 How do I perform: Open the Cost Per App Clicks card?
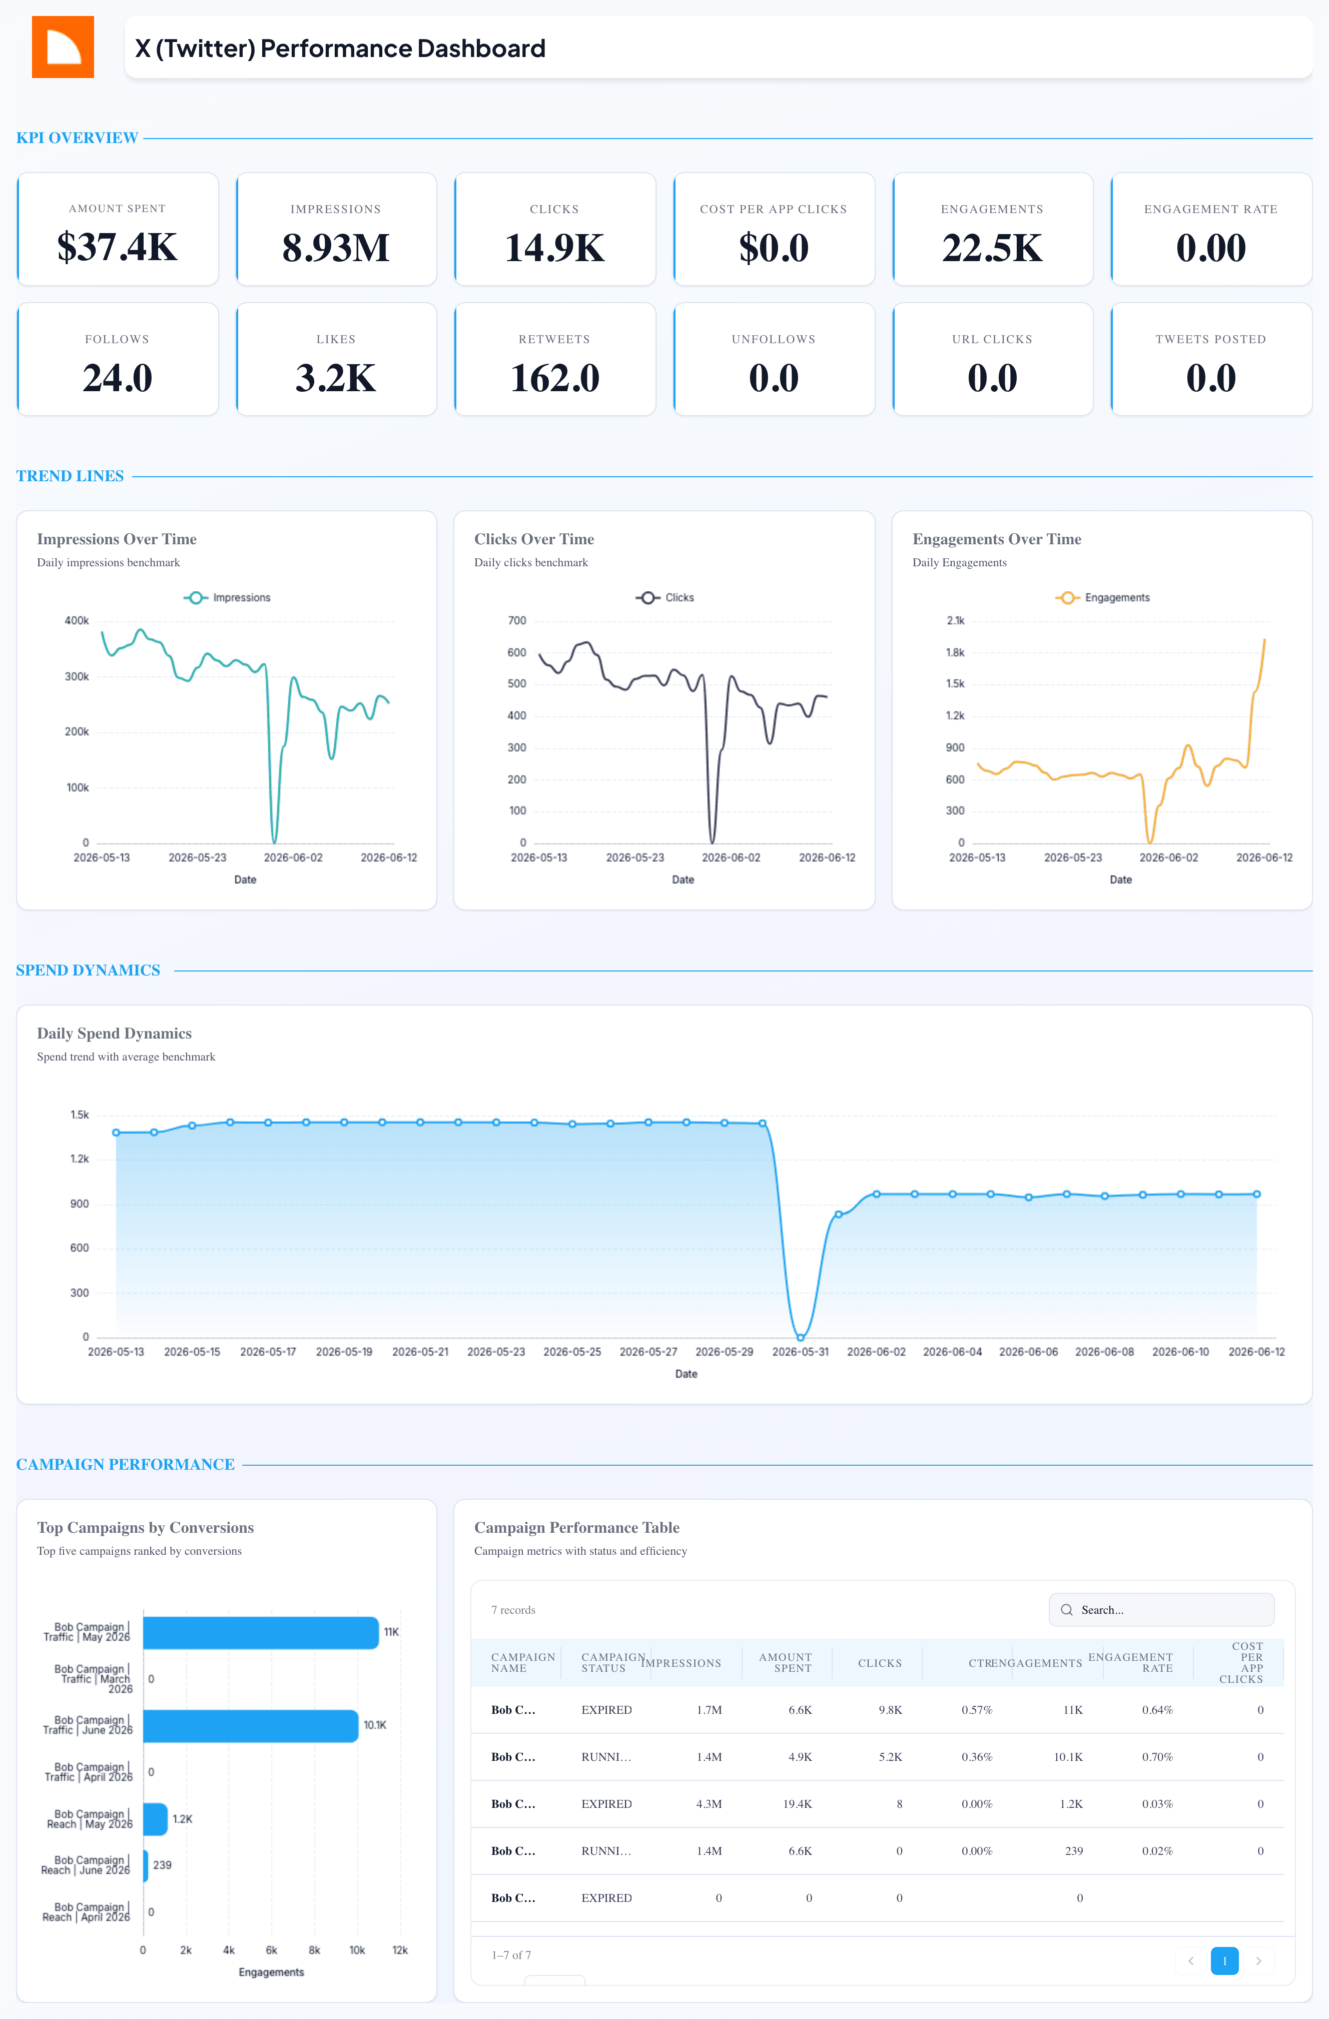point(774,229)
